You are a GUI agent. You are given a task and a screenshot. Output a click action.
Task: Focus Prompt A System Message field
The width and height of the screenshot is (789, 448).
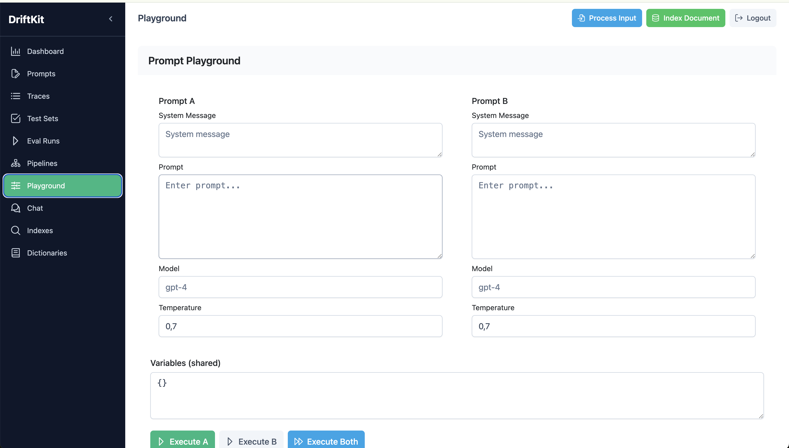click(x=300, y=140)
